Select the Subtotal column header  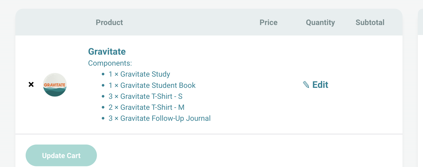pyautogui.click(x=370, y=22)
